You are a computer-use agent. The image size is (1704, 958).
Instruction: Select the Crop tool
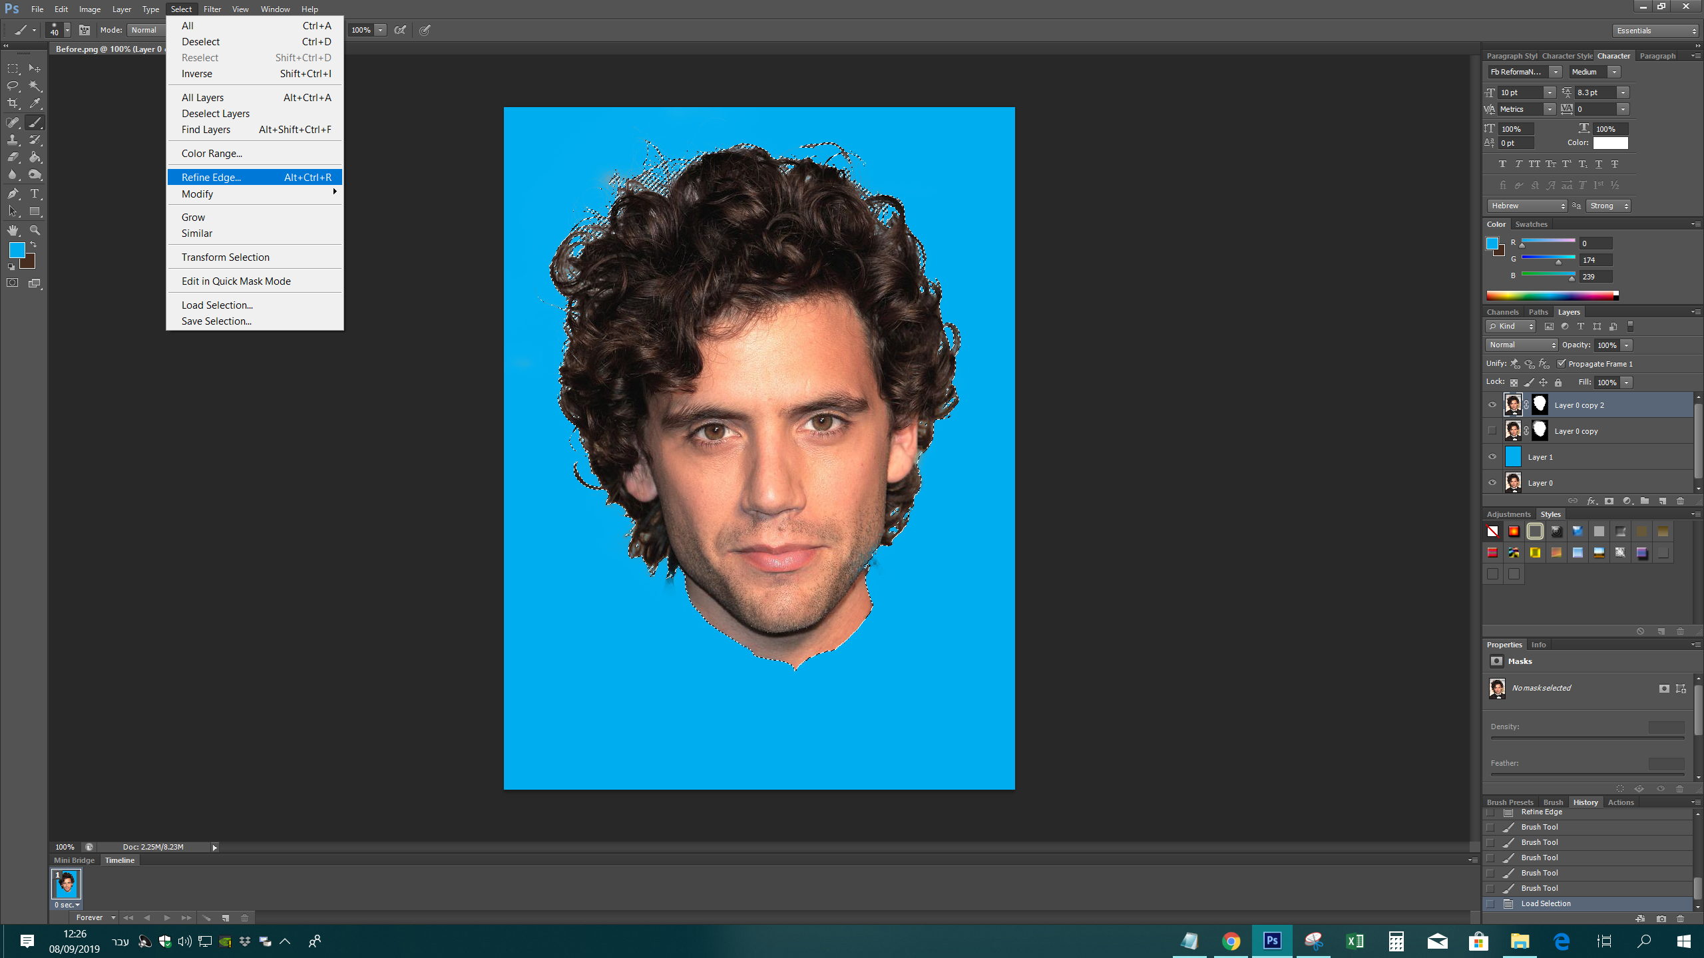[x=13, y=104]
